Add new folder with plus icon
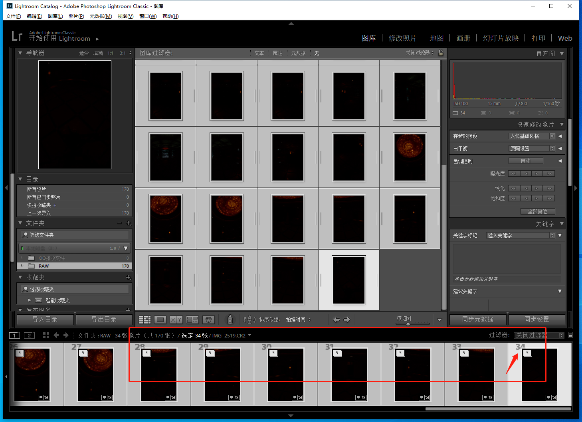 pyautogui.click(x=128, y=223)
